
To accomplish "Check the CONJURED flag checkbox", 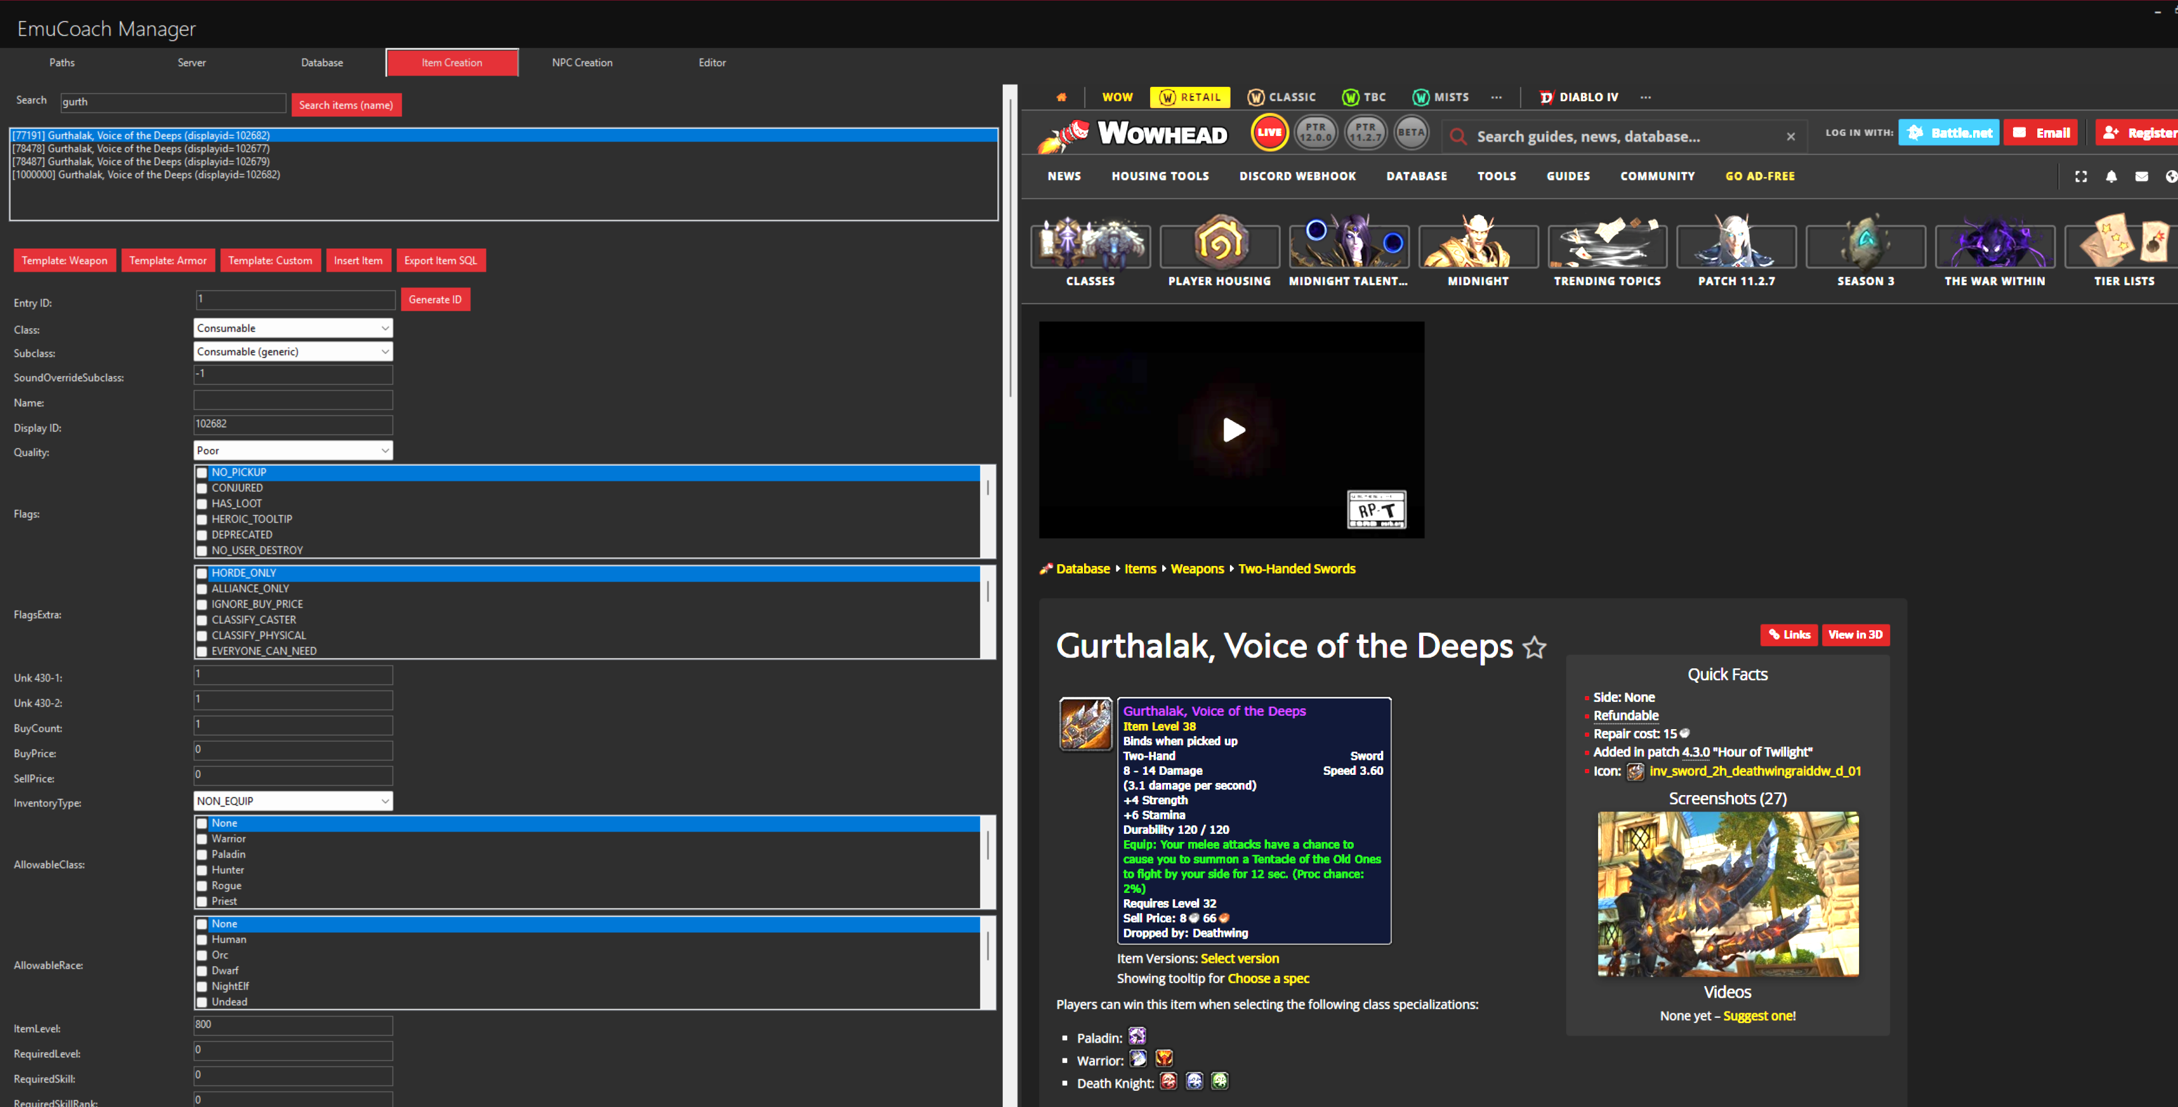I will pyautogui.click(x=202, y=488).
